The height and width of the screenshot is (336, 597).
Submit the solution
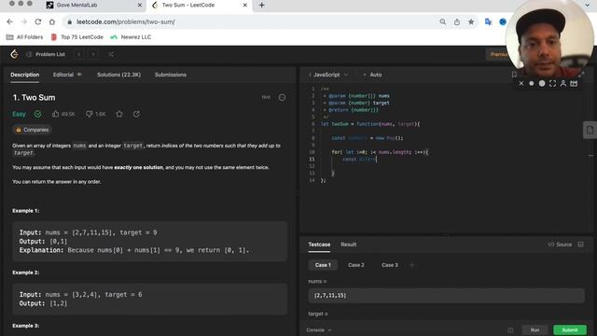pyautogui.click(x=570, y=329)
